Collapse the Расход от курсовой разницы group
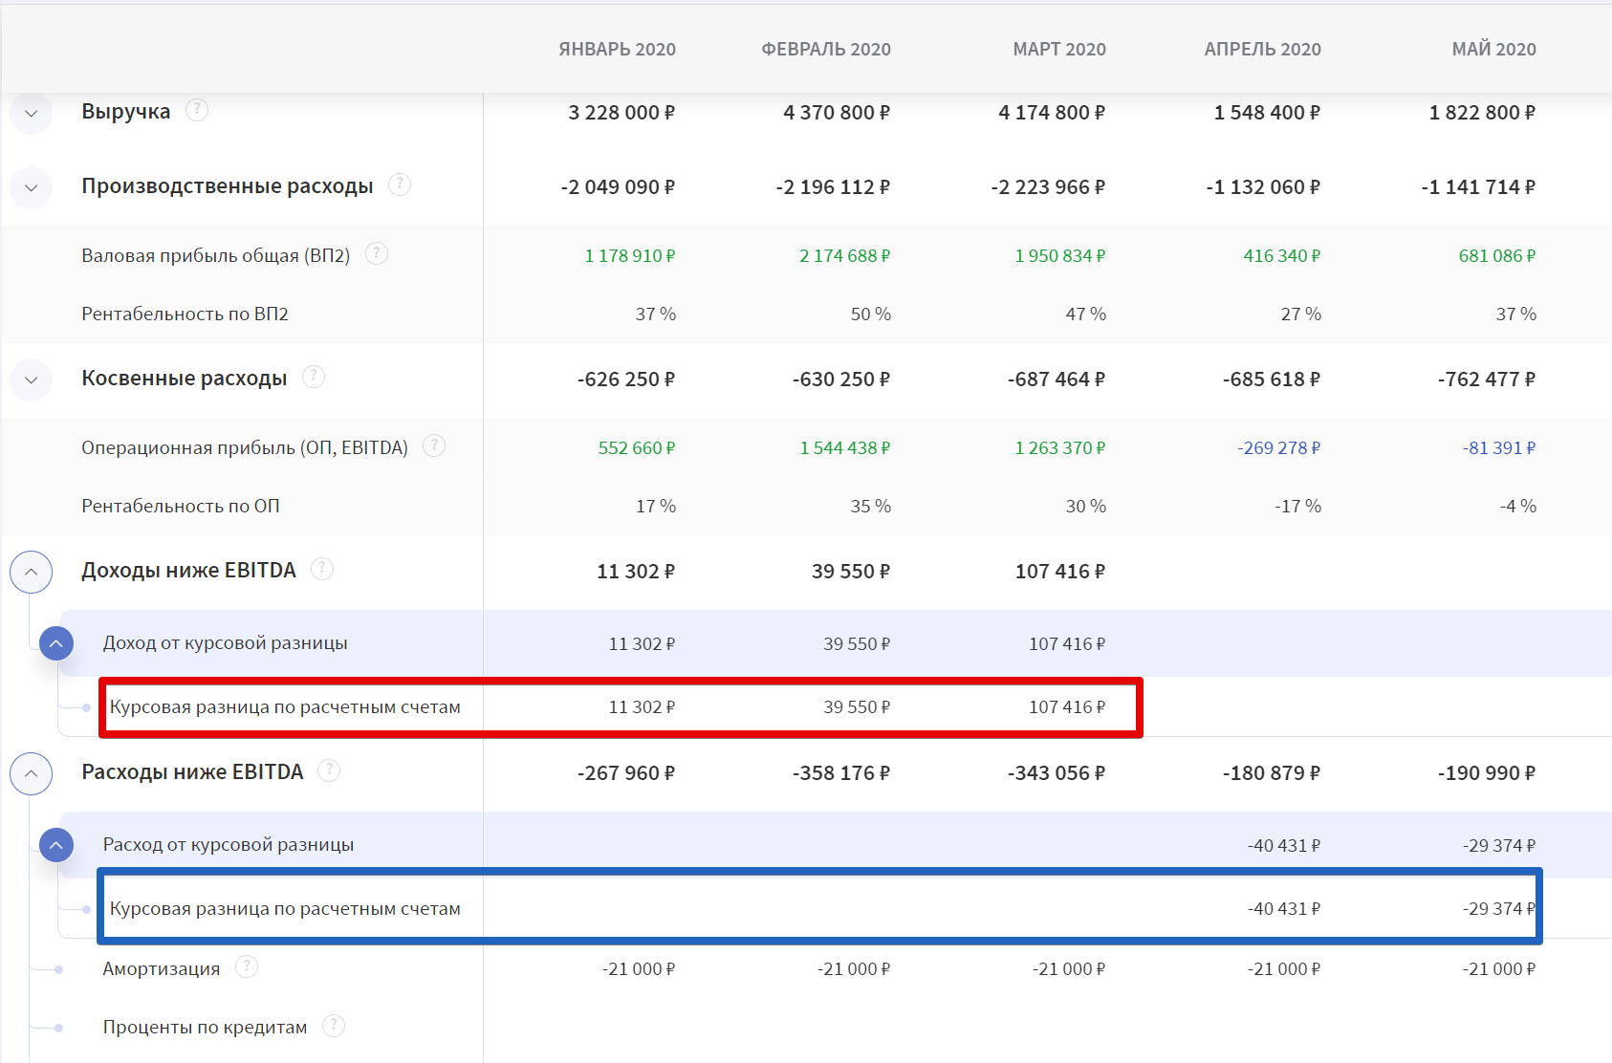 pos(56,845)
